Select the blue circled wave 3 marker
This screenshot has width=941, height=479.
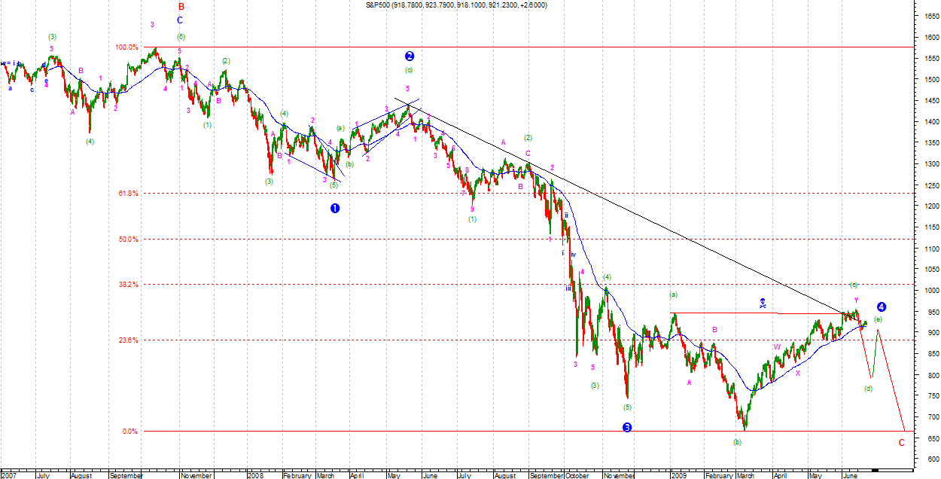click(627, 427)
